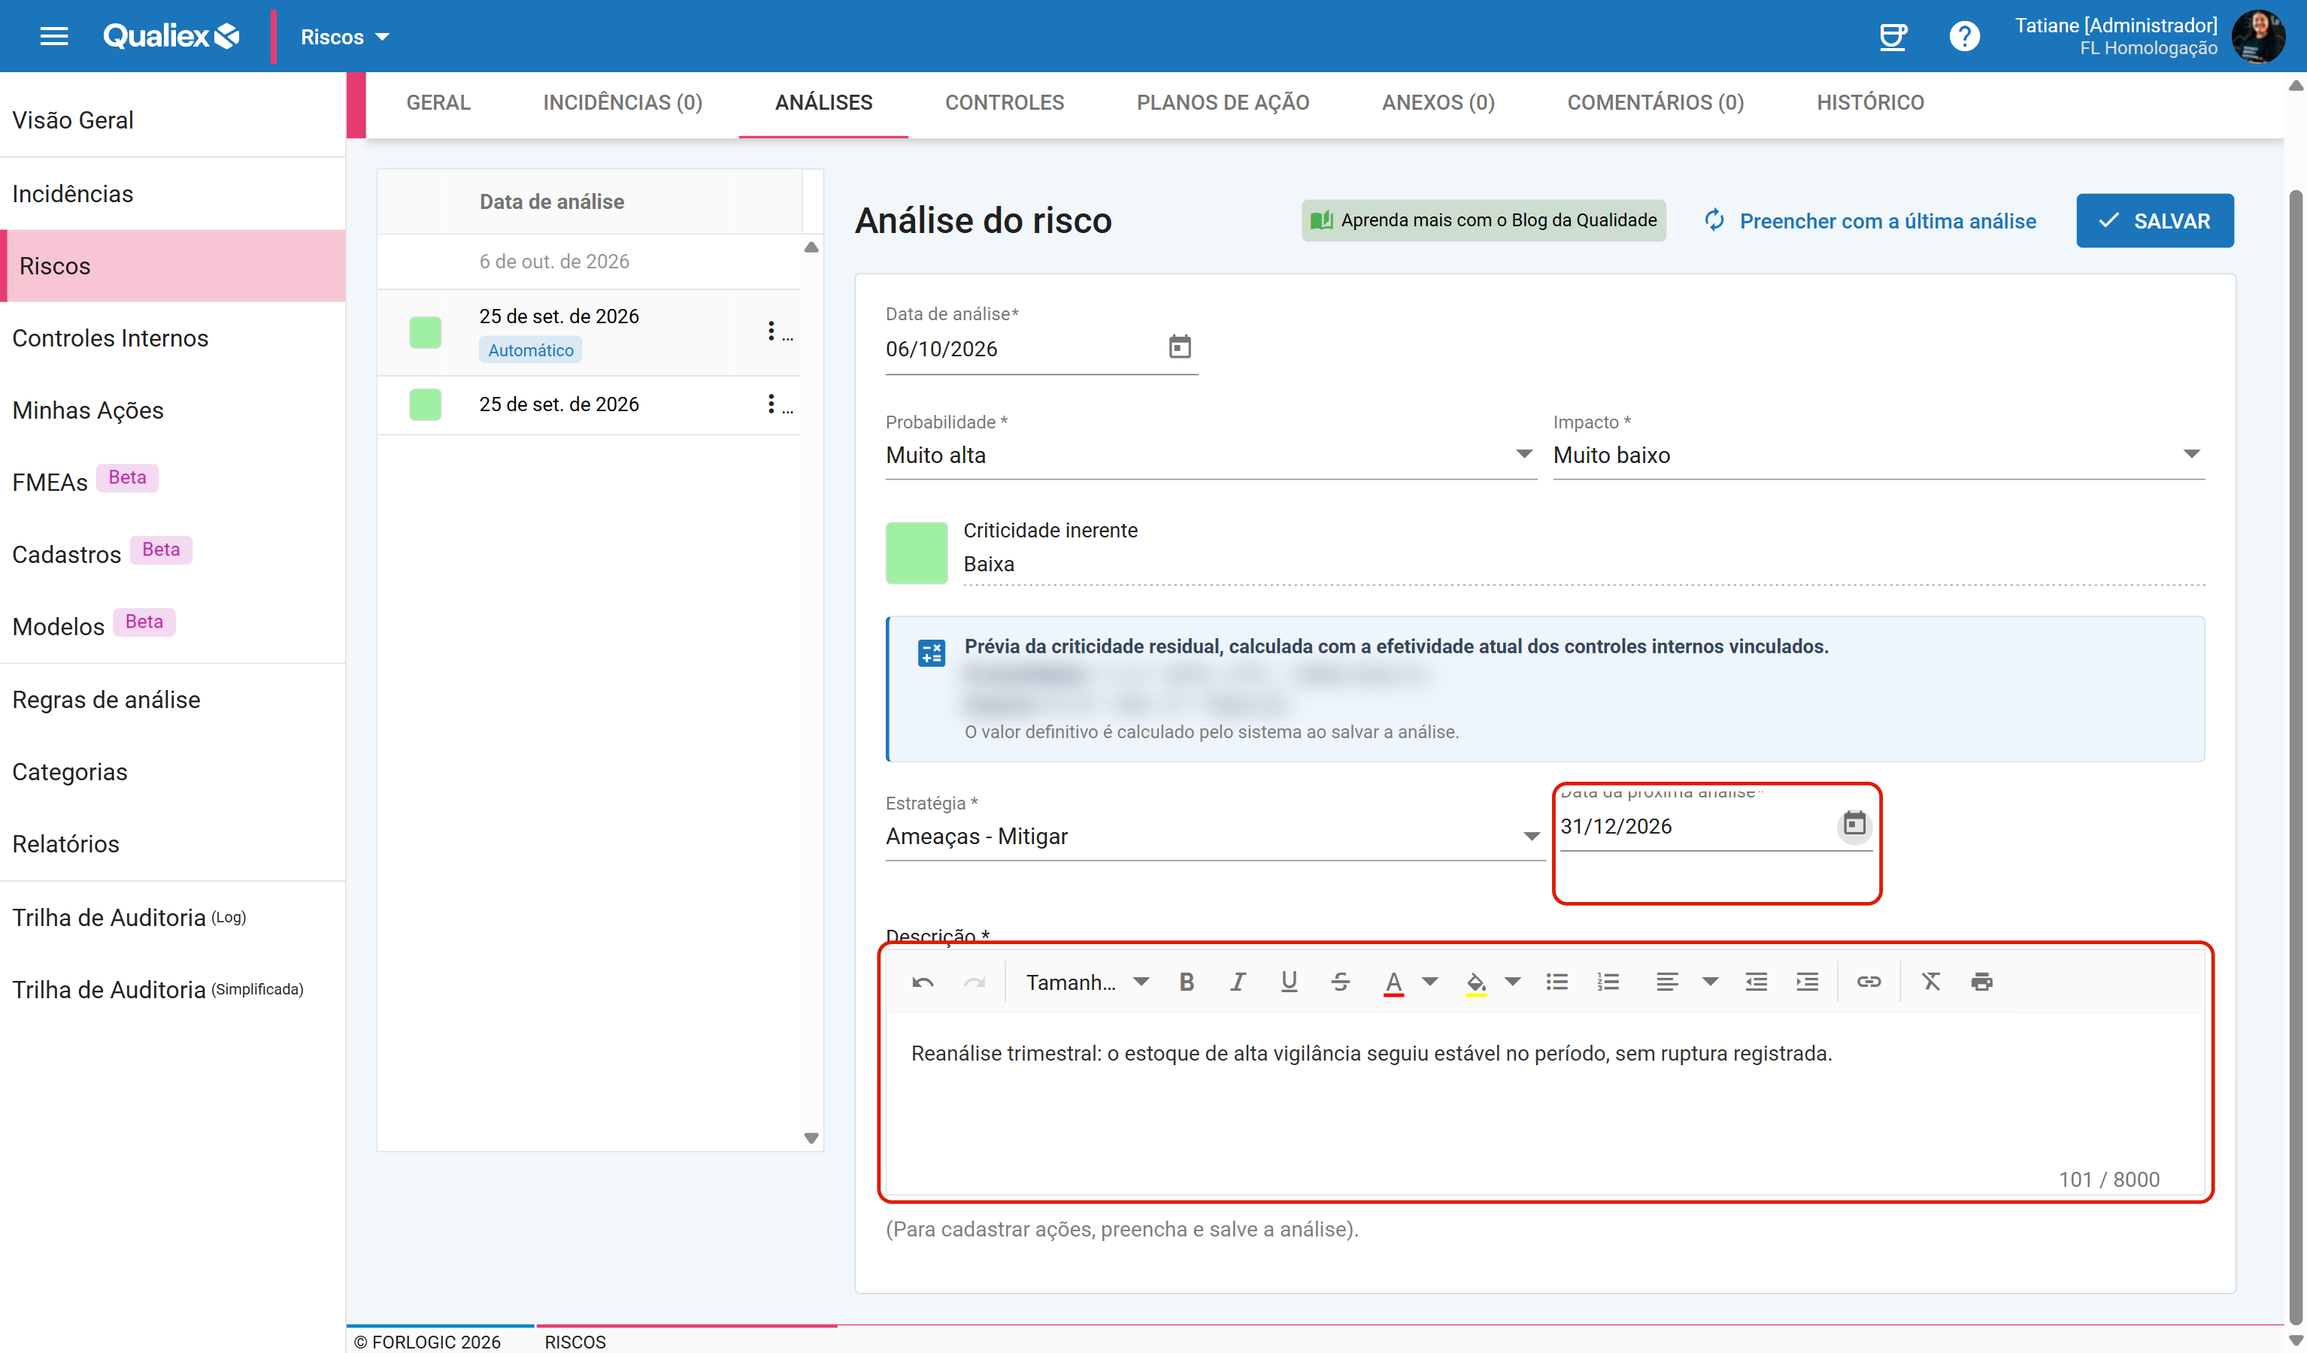The height and width of the screenshot is (1353, 2307).
Task: Click the highlight color fill button
Action: [1476, 982]
